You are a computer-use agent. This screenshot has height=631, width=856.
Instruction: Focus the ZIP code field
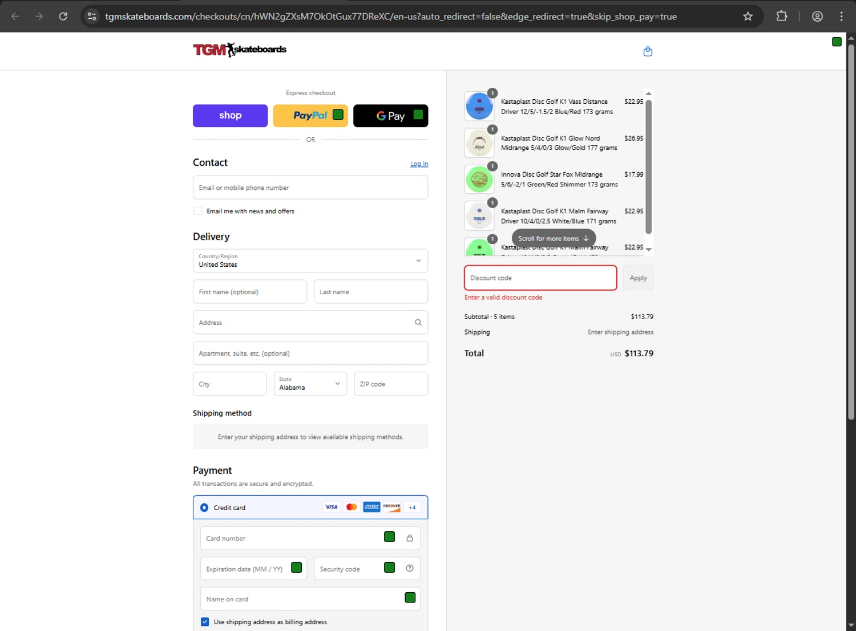391,384
